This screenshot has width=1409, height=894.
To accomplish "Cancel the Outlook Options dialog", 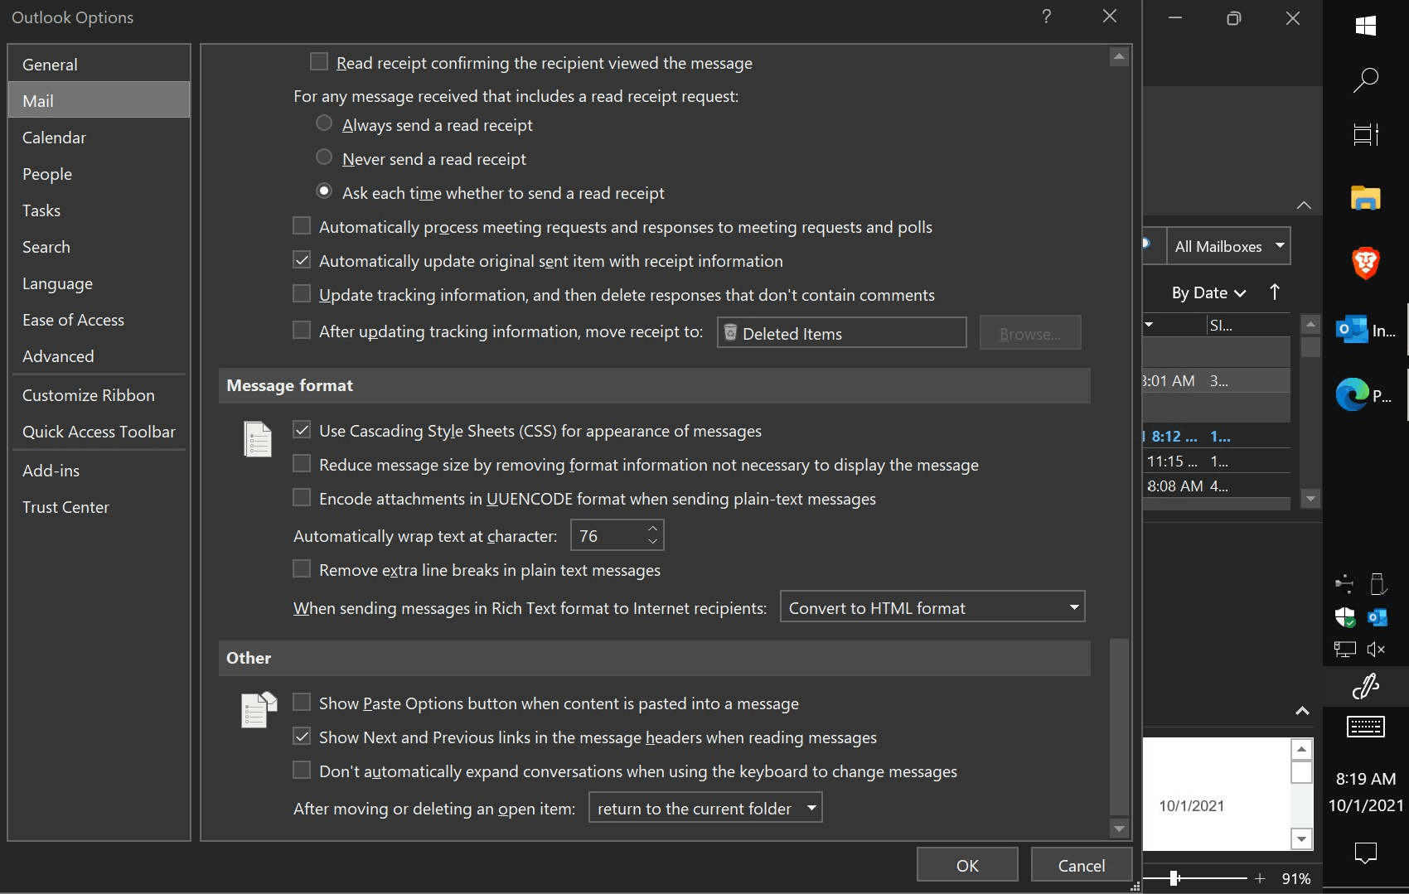I will [1082, 865].
